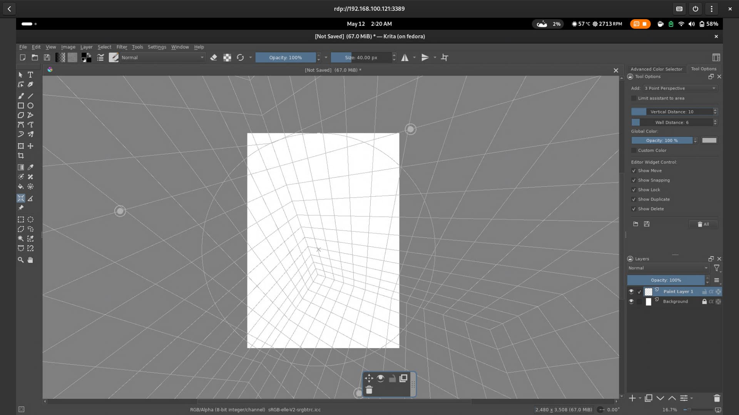
Task: Select the Crop tool in toolbox
Action: click(x=21, y=156)
